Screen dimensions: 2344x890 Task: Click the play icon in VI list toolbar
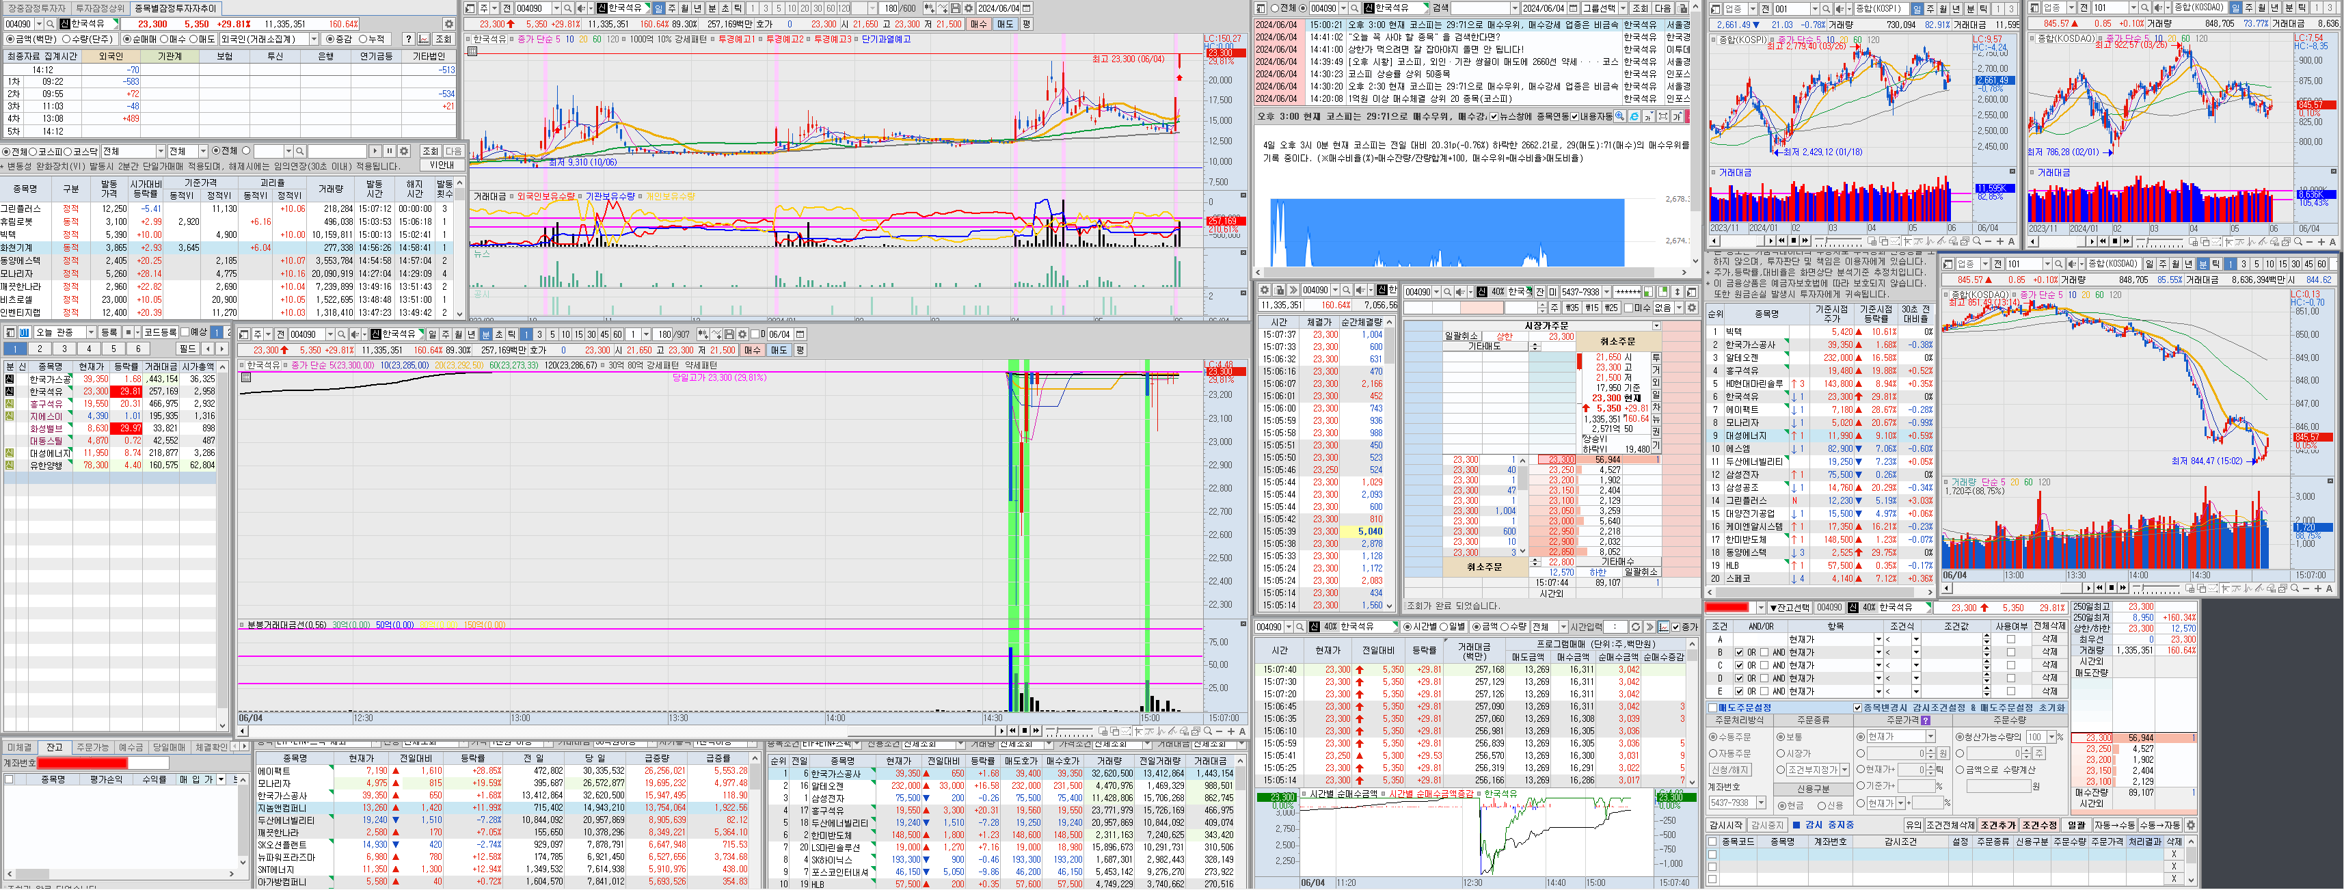[375, 151]
